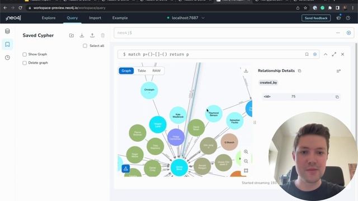This screenshot has width=358, height=201.
Task: Collapse the result frame with chevron
Action: click(x=326, y=54)
